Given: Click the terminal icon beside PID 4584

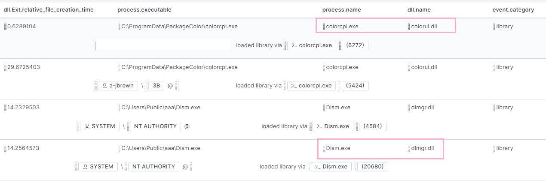Looking at the screenshot, I should tap(319, 126).
